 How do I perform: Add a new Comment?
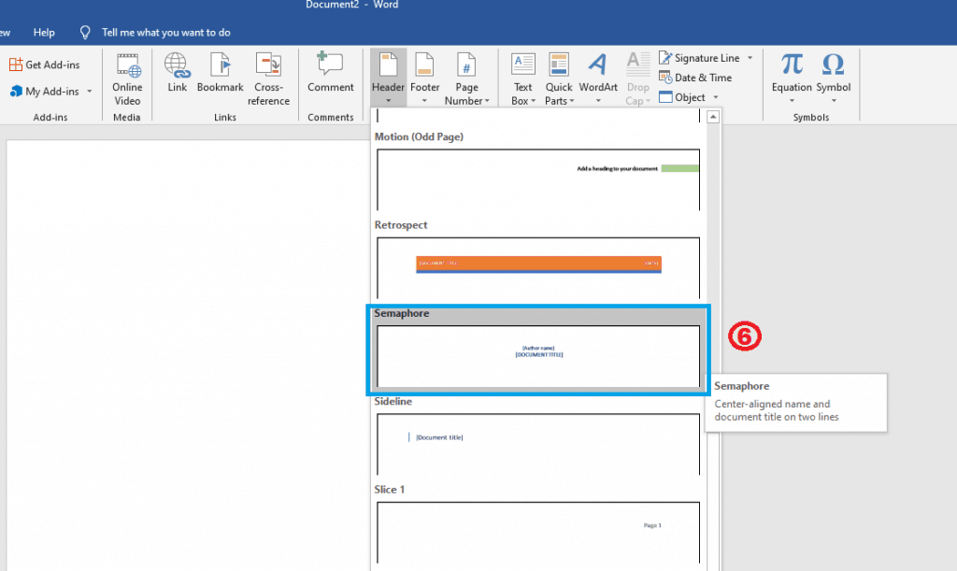[330, 73]
